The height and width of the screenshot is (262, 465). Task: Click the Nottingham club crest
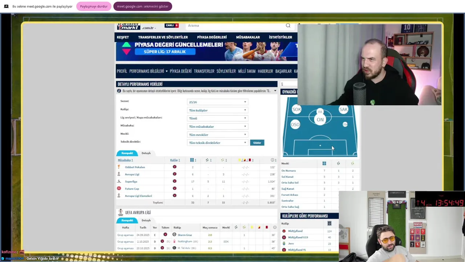[174, 242]
